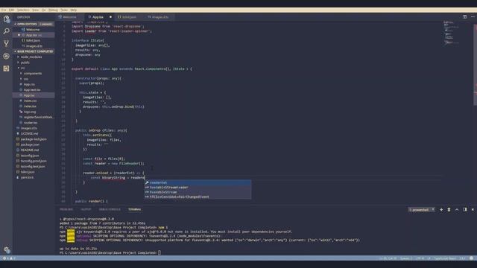Choose ReadableStream from autocomplete suggestions
The width and height of the screenshot is (477, 268).
click(x=198, y=192)
